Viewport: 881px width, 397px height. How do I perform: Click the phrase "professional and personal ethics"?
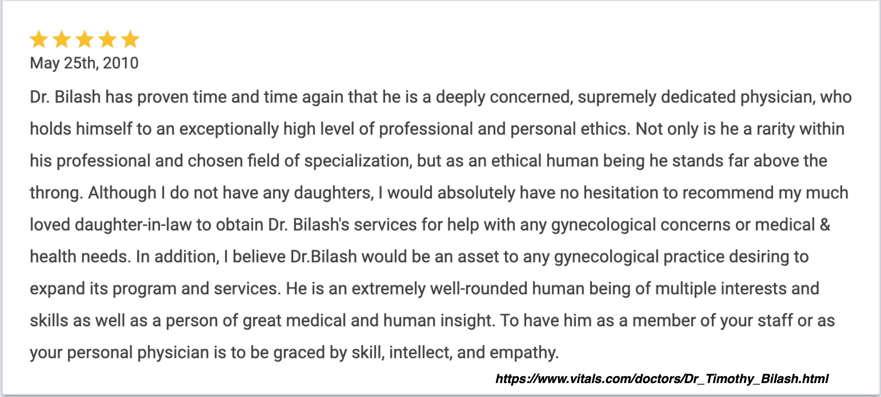[505, 130]
